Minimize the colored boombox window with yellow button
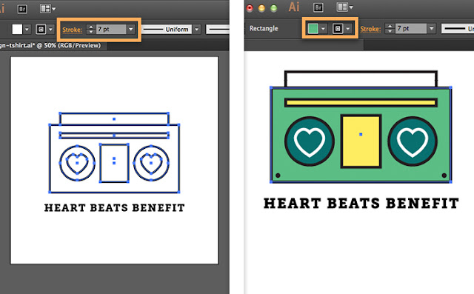Screen dimensions: 474x294 261,8
